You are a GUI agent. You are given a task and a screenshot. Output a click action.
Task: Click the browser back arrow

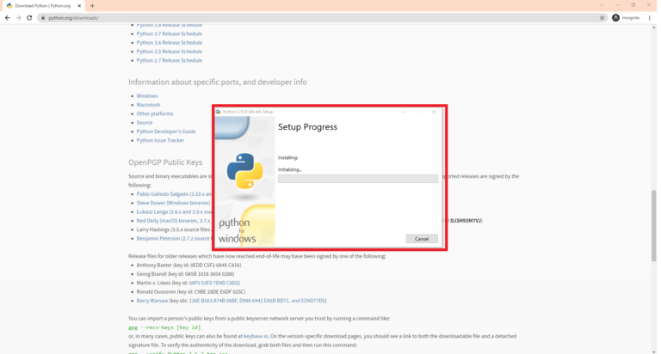[8, 17]
